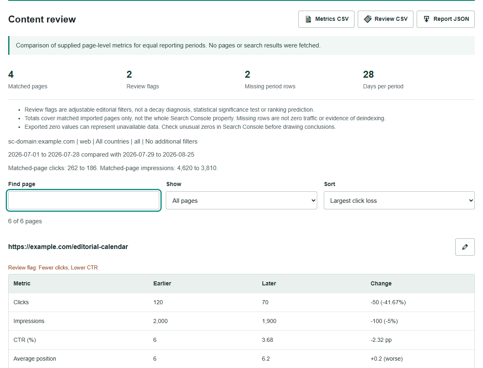
Task: Click the '6 of 6 pages' count
Action: click(x=25, y=221)
